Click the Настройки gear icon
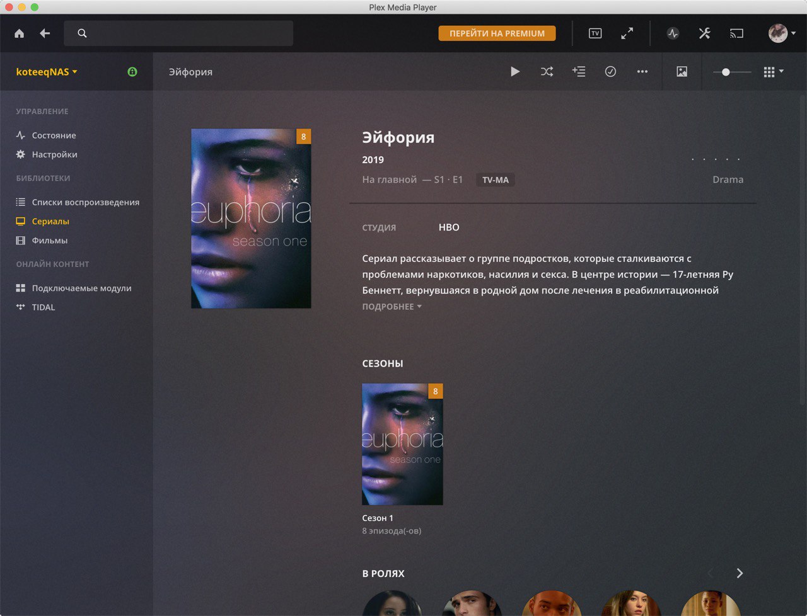 [21, 154]
